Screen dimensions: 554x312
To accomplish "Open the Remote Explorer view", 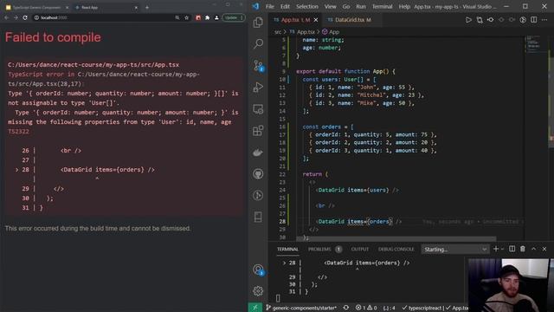I will coord(258,109).
